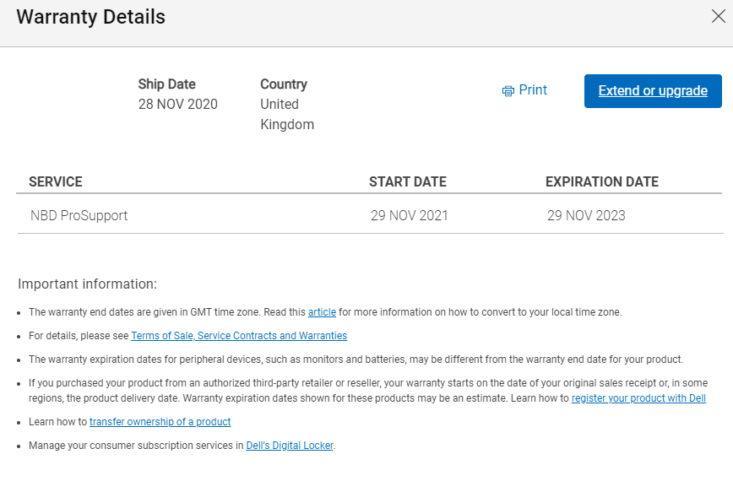Click the Ship Date value 28 NOV 2020

click(177, 104)
